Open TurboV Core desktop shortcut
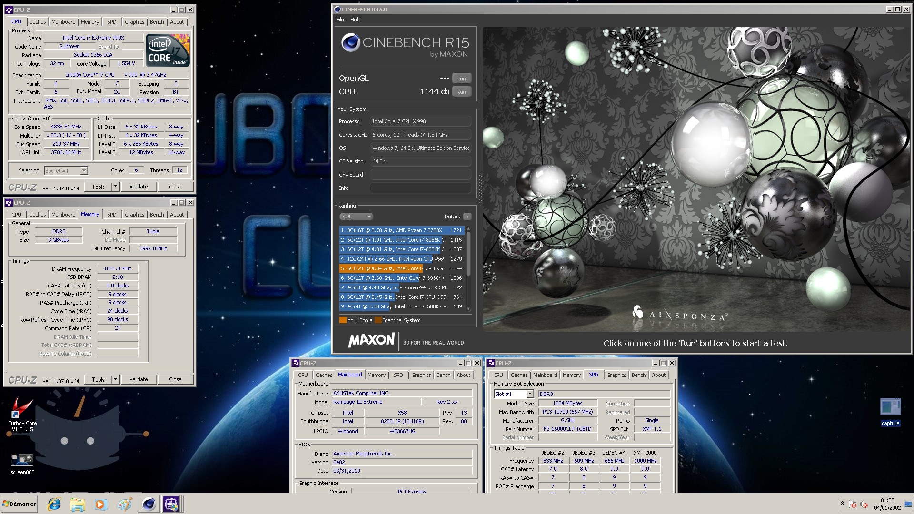The image size is (914, 514). click(x=22, y=414)
